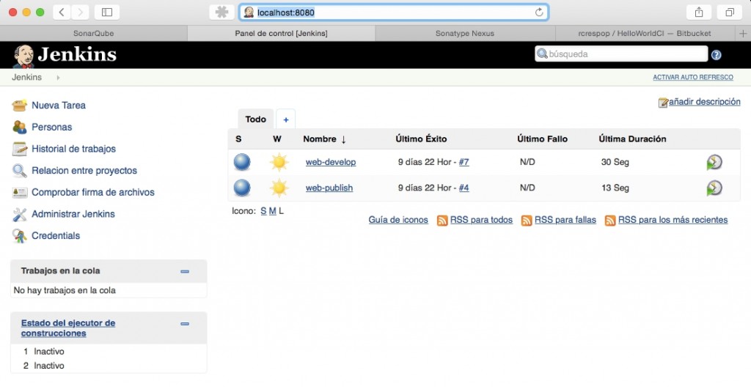Click the añadir descripción link

click(x=705, y=102)
